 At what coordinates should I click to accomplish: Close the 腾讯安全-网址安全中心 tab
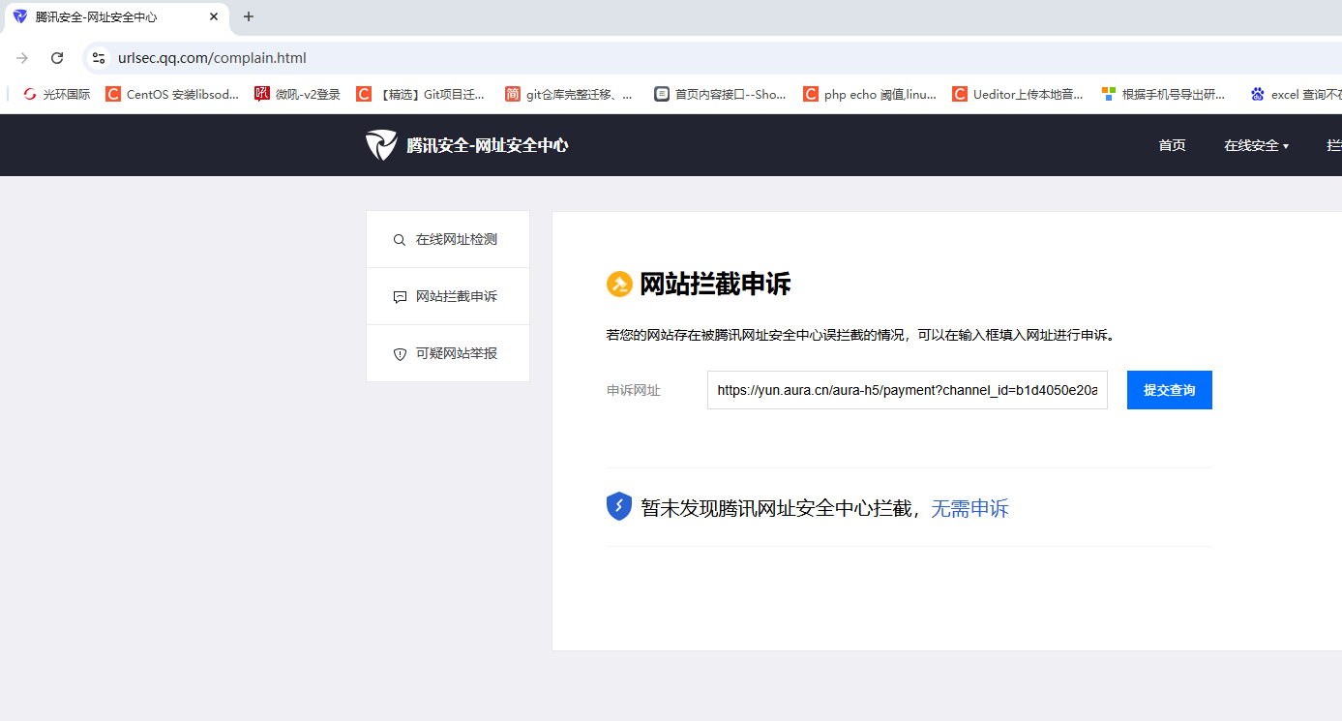pos(214,16)
